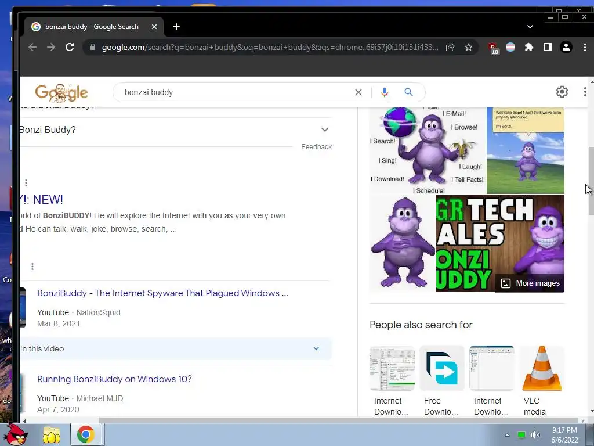This screenshot has height=446, width=594.
Task: Open 'Running BonziBuddy on Windows 10?' video
Action: tap(114, 379)
